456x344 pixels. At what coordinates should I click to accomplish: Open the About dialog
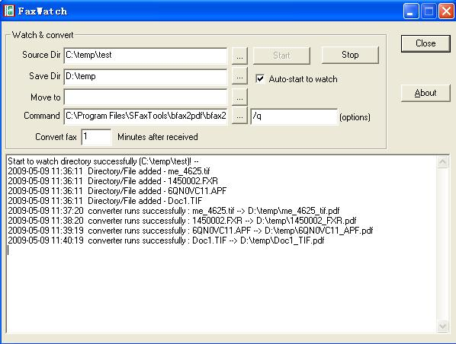coord(425,93)
